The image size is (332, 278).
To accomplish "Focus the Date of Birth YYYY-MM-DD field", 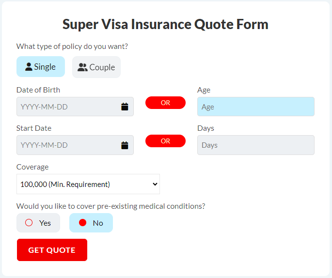I will click(75, 107).
